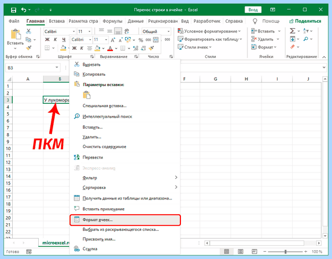Click the zoom slider handle in the status bar
This screenshot has height=259, width=332.
[x=286, y=252]
